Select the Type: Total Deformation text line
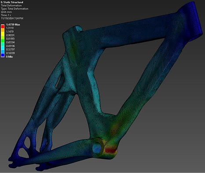The width and height of the screenshot is (205, 173). pyautogui.click(x=15, y=9)
